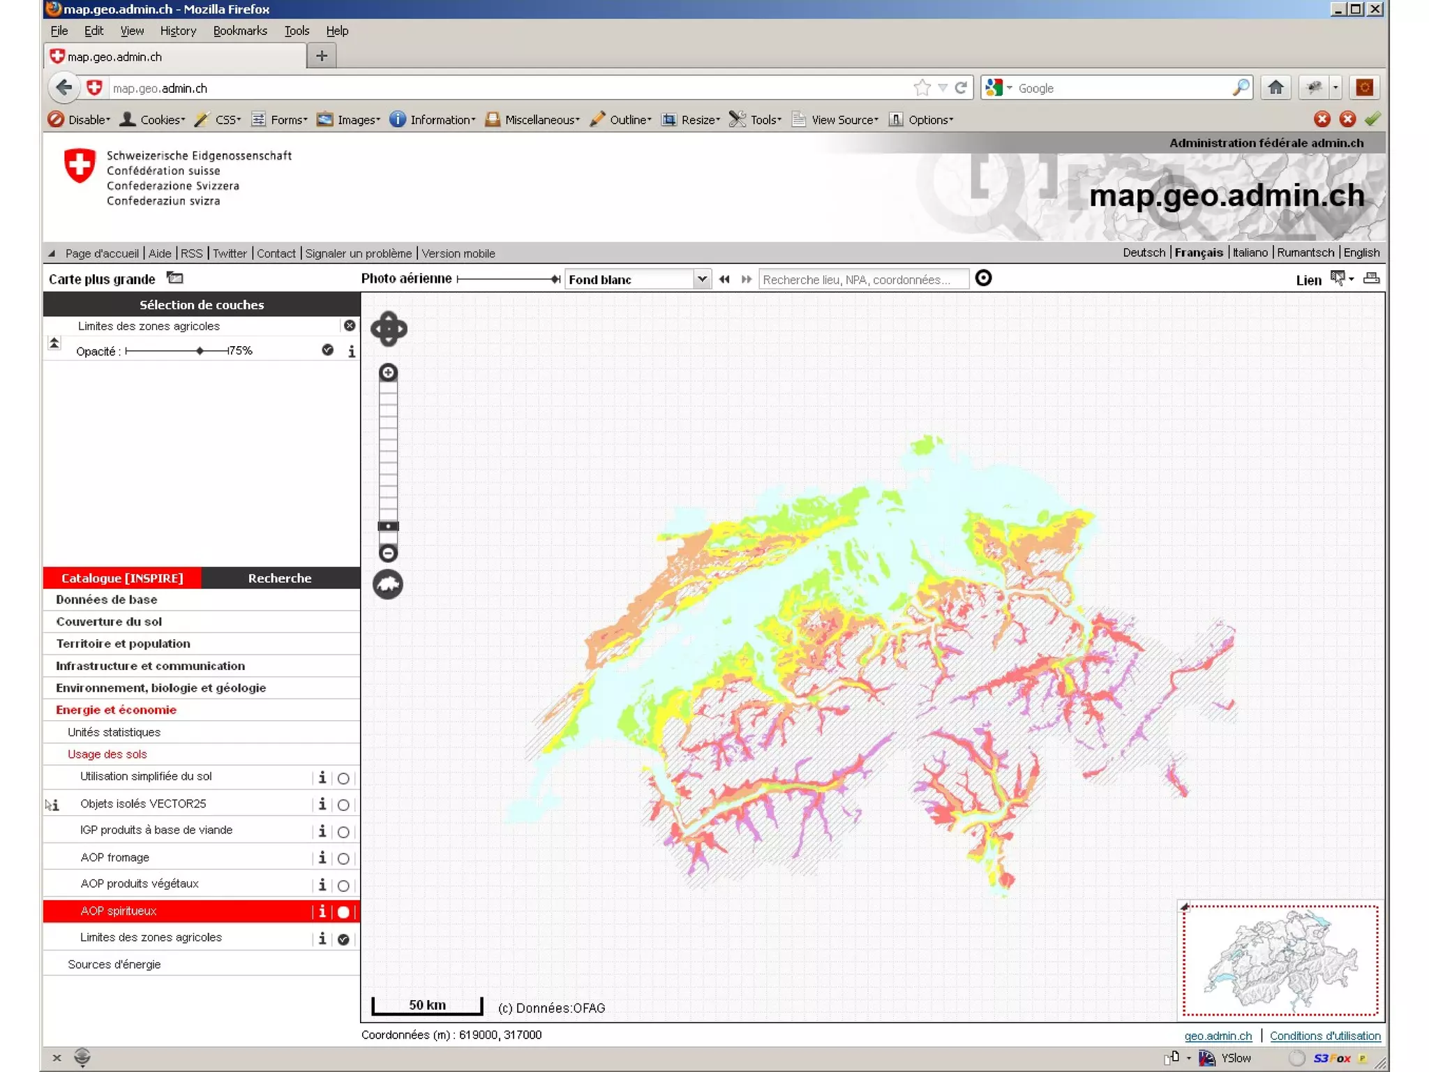The image size is (1429, 1072).
Task: Open info for AOP fromage layer
Action: pyautogui.click(x=322, y=858)
